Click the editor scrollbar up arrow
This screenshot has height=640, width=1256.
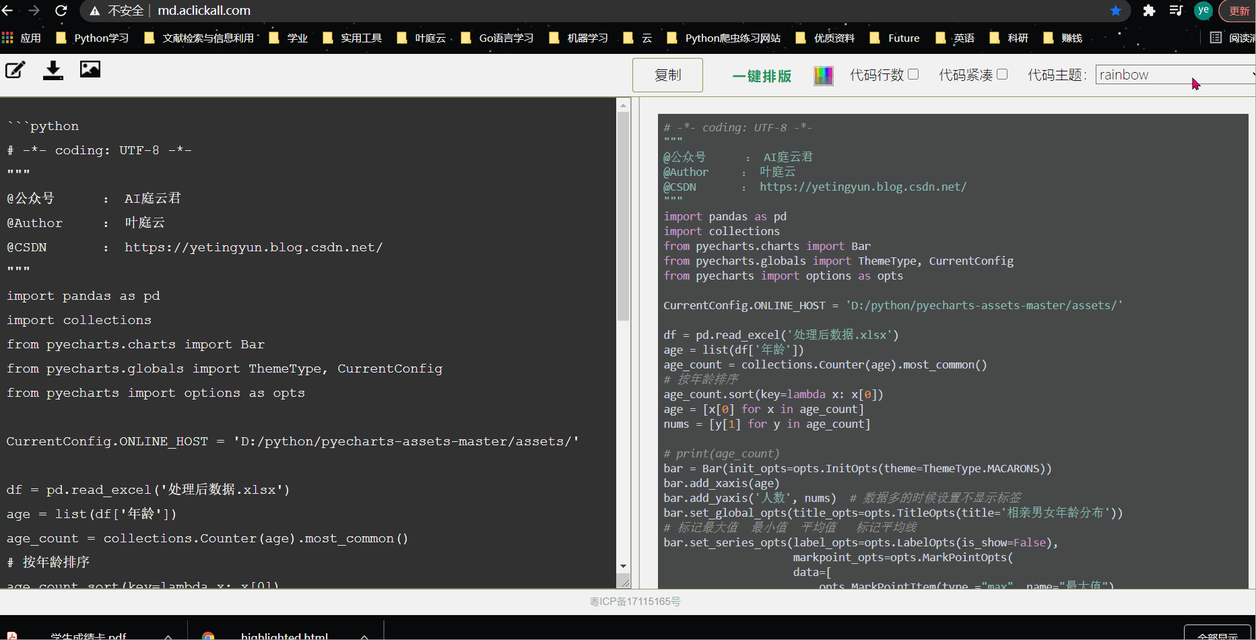pyautogui.click(x=623, y=105)
